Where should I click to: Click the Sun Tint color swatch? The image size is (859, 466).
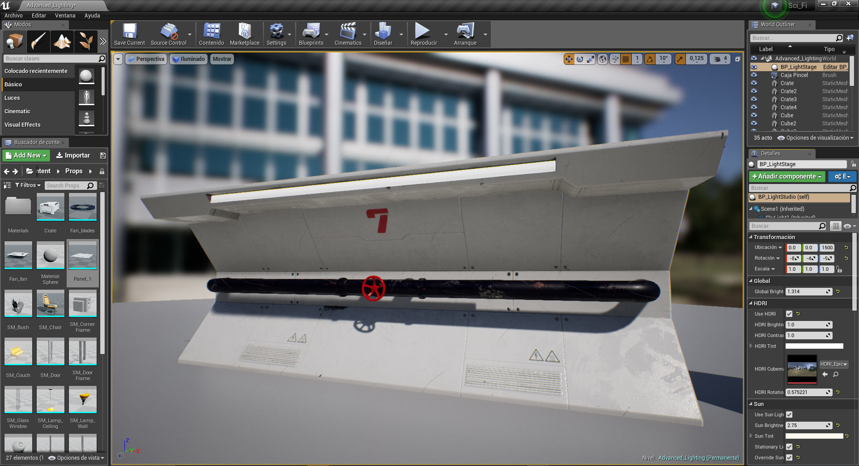pyautogui.click(x=814, y=436)
